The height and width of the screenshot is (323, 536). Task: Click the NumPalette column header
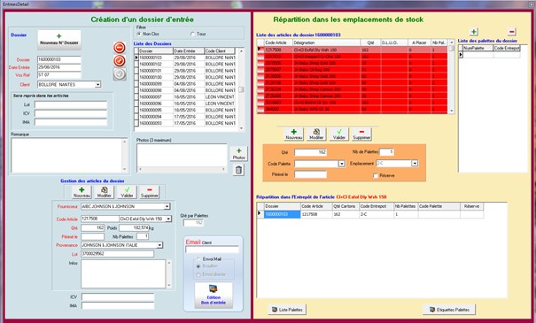[478, 48]
